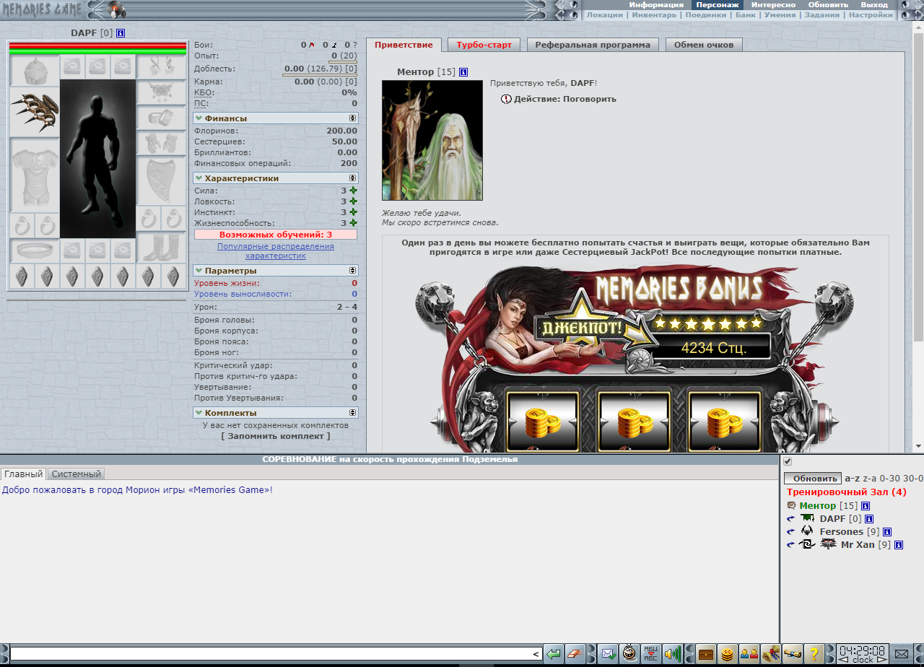The image size is (924, 667).
Task: Switch to the Турбо-старт tab
Action: [x=484, y=45]
